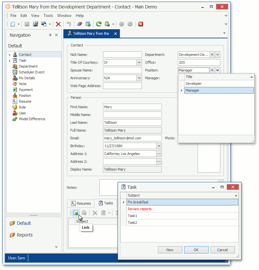
Task: Open the View menu
Action: point(35,16)
